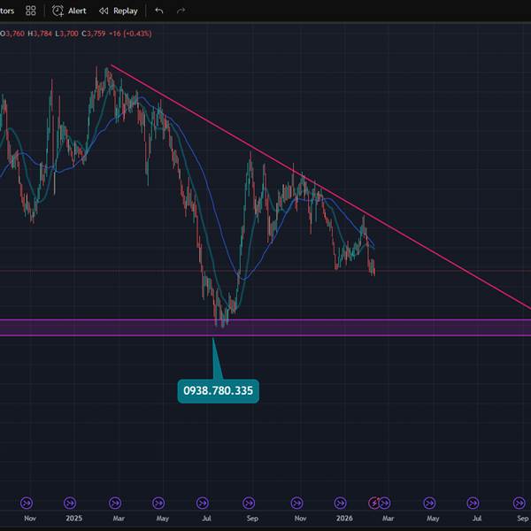
Task: Click the high value H3,784
Action: (40, 34)
